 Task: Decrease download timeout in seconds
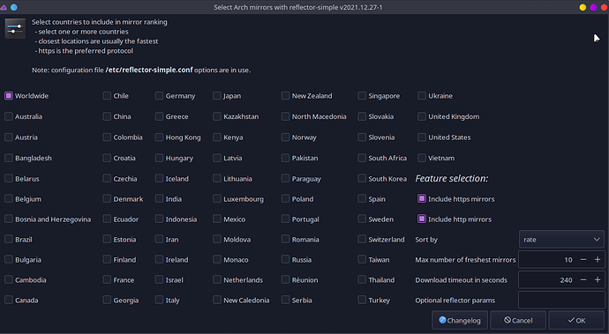tap(583, 279)
